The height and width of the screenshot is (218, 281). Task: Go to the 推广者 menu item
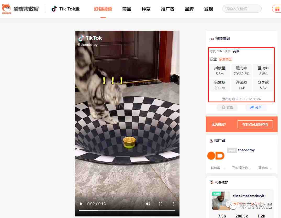(x=167, y=9)
